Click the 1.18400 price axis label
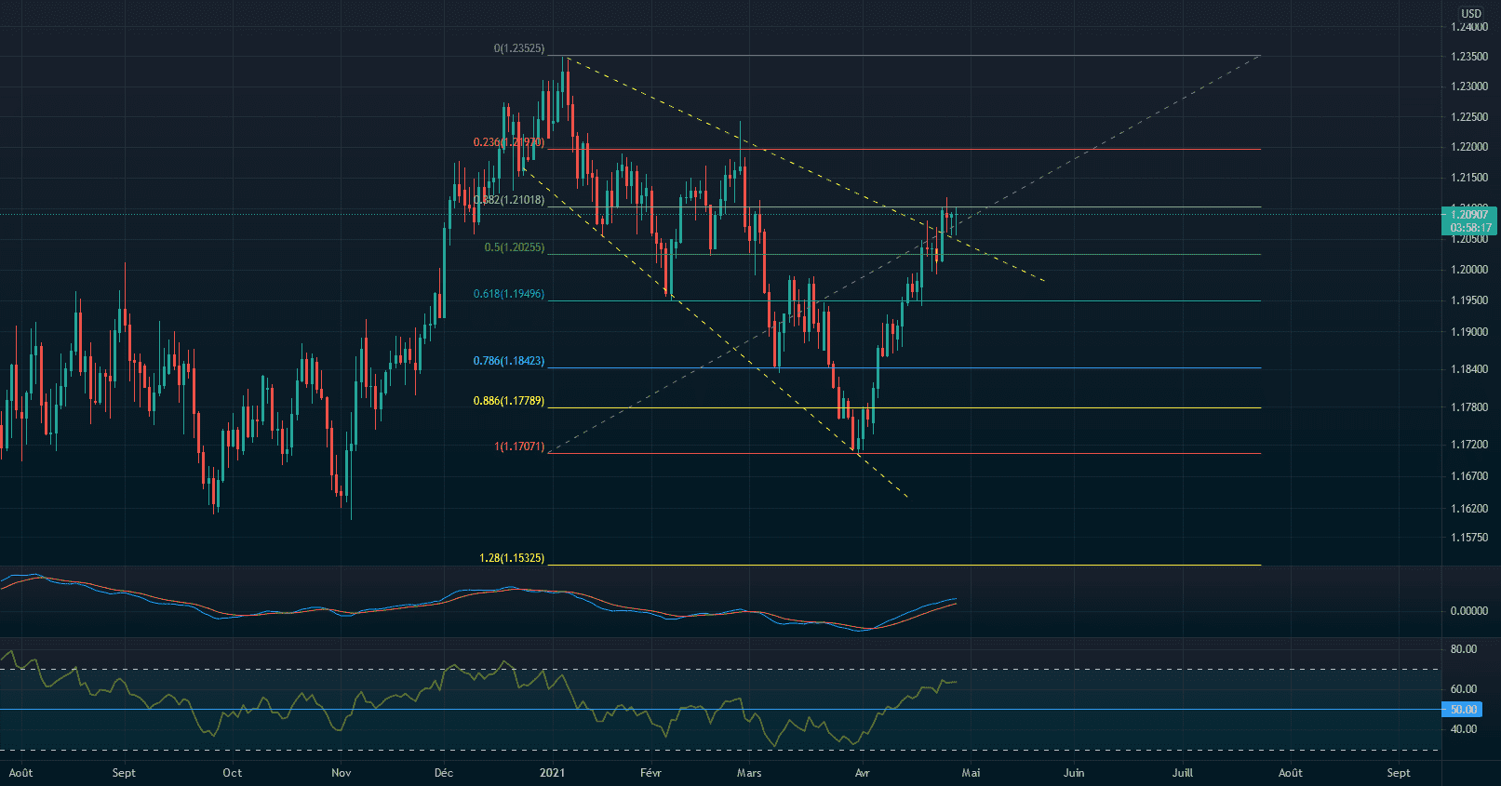This screenshot has height=786, width=1501. pyautogui.click(x=1469, y=369)
